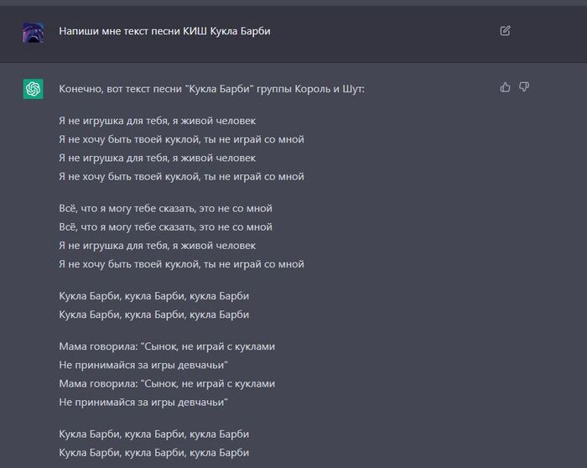Click the ChatGPT logo avatar
Image resolution: width=587 pixels, height=468 pixels.
[x=33, y=88]
